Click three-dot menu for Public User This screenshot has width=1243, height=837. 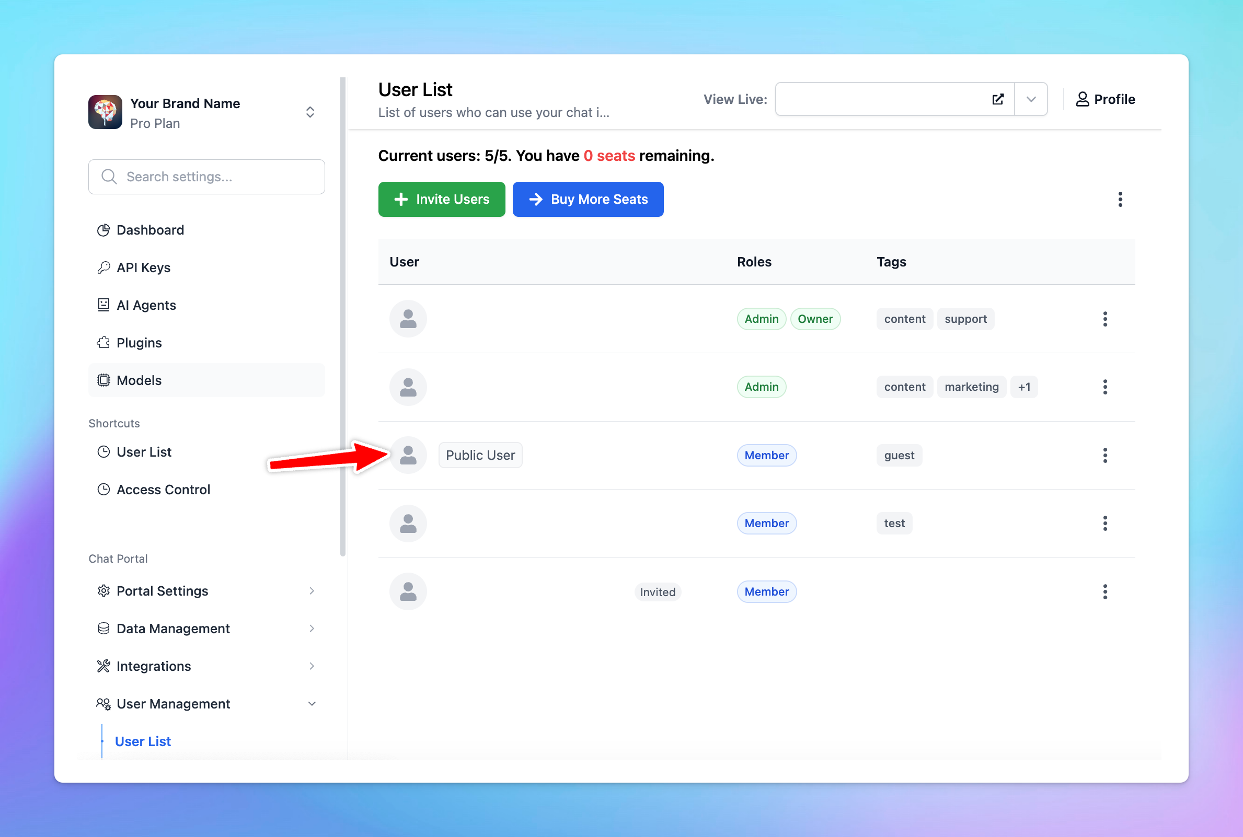(x=1106, y=455)
